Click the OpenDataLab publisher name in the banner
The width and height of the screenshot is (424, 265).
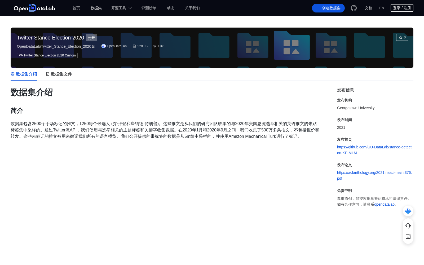[x=117, y=46]
